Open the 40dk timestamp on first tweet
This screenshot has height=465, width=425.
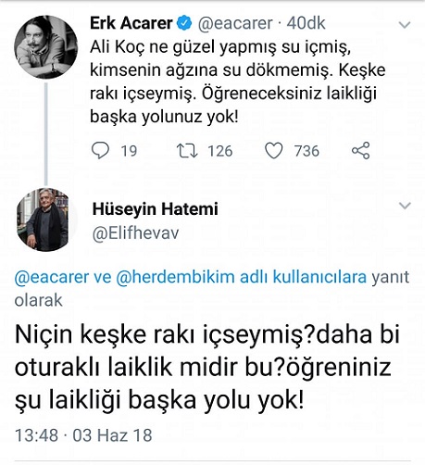[x=306, y=23]
